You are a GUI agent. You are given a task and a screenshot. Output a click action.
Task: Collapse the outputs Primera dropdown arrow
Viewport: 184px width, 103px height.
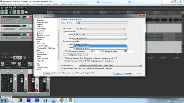point(126,44)
